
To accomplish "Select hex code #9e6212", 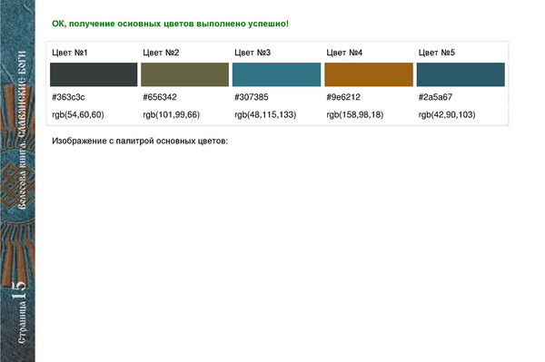I will click(x=343, y=97).
